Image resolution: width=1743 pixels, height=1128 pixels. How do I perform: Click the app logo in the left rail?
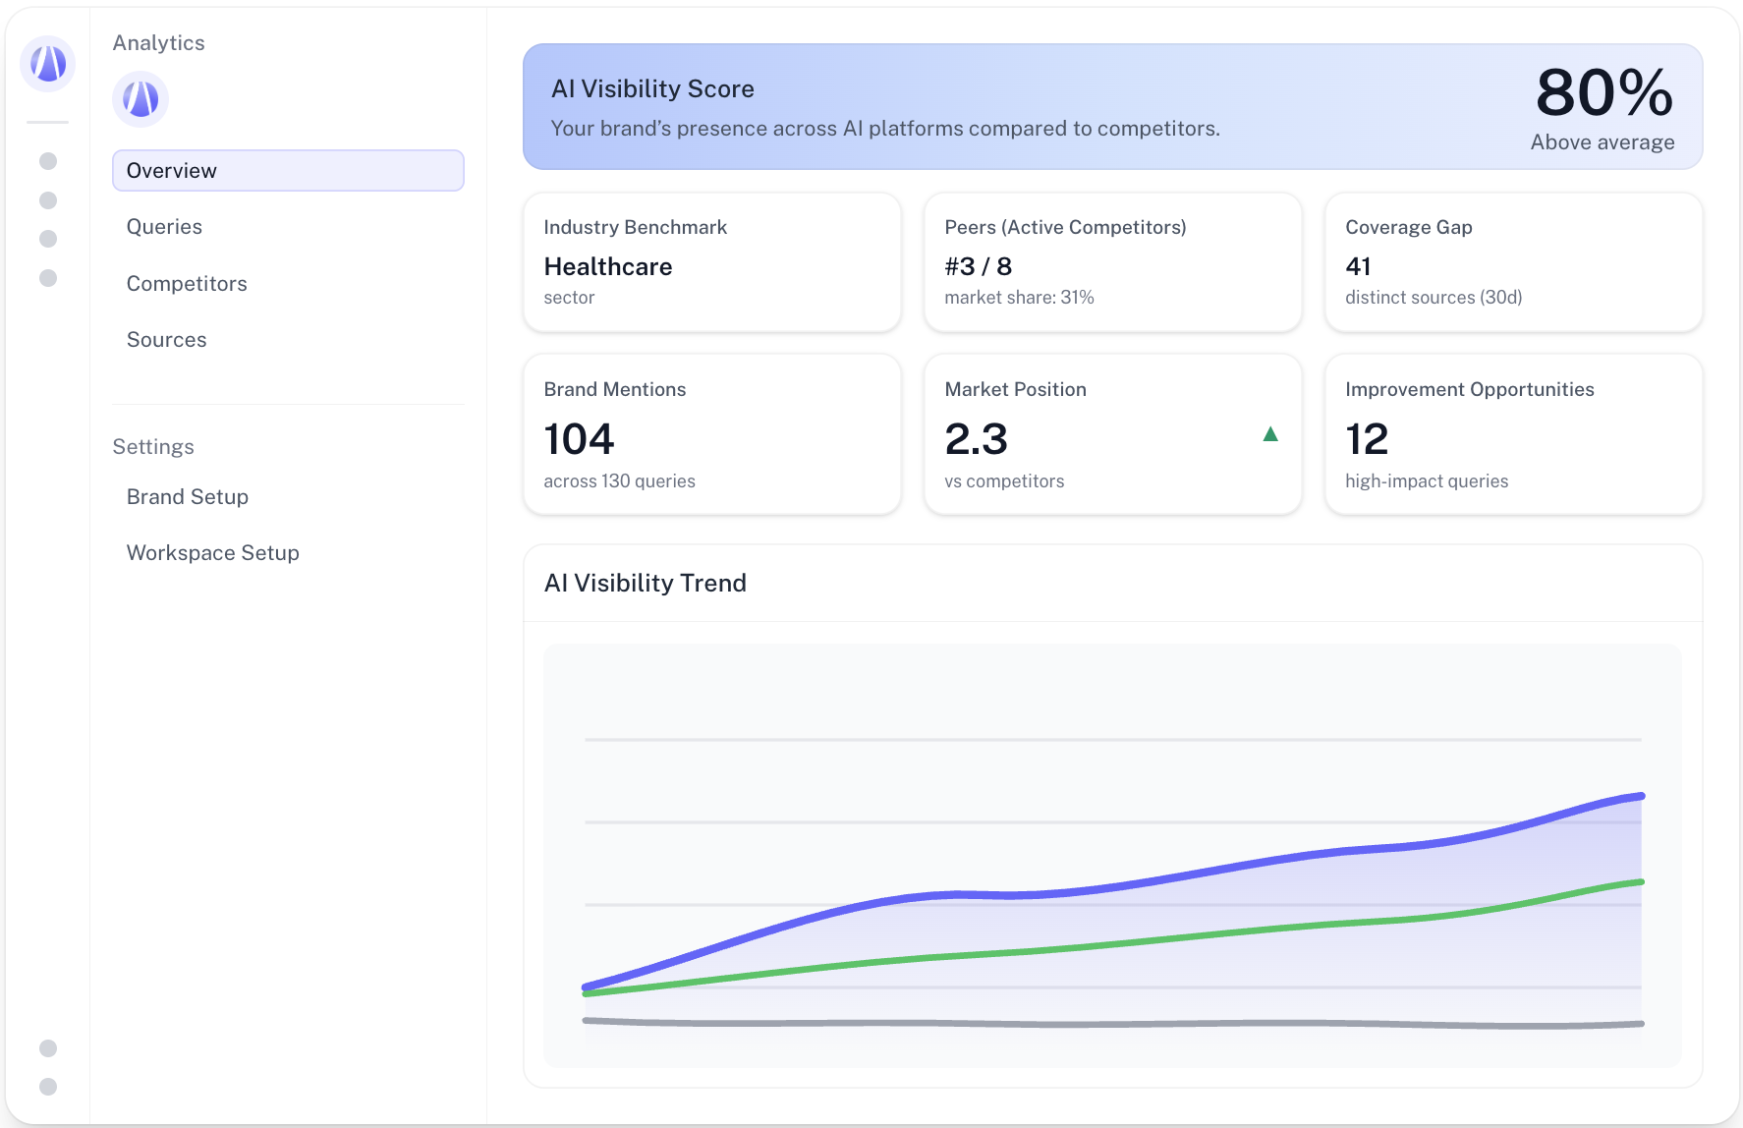(x=47, y=64)
